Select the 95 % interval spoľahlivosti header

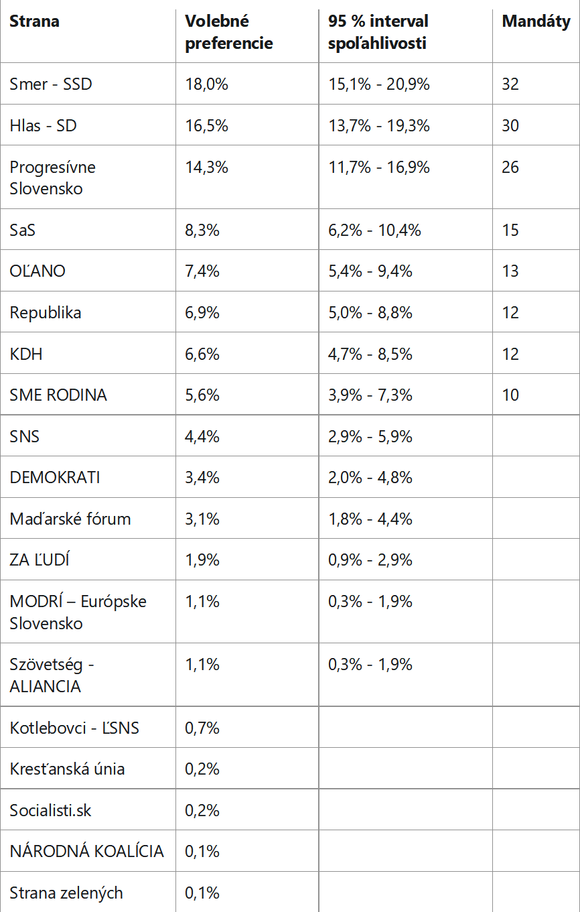coord(378,32)
